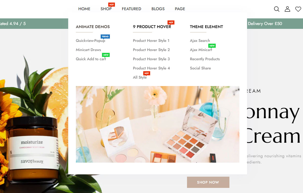Viewport: 303px width, 193px height.
Task: Select the Minicart Draws link
Action: tap(88, 50)
